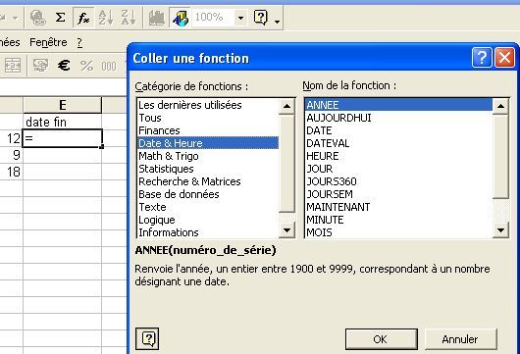Apply the percent style format
520x354 pixels.
pyautogui.click(x=86, y=66)
